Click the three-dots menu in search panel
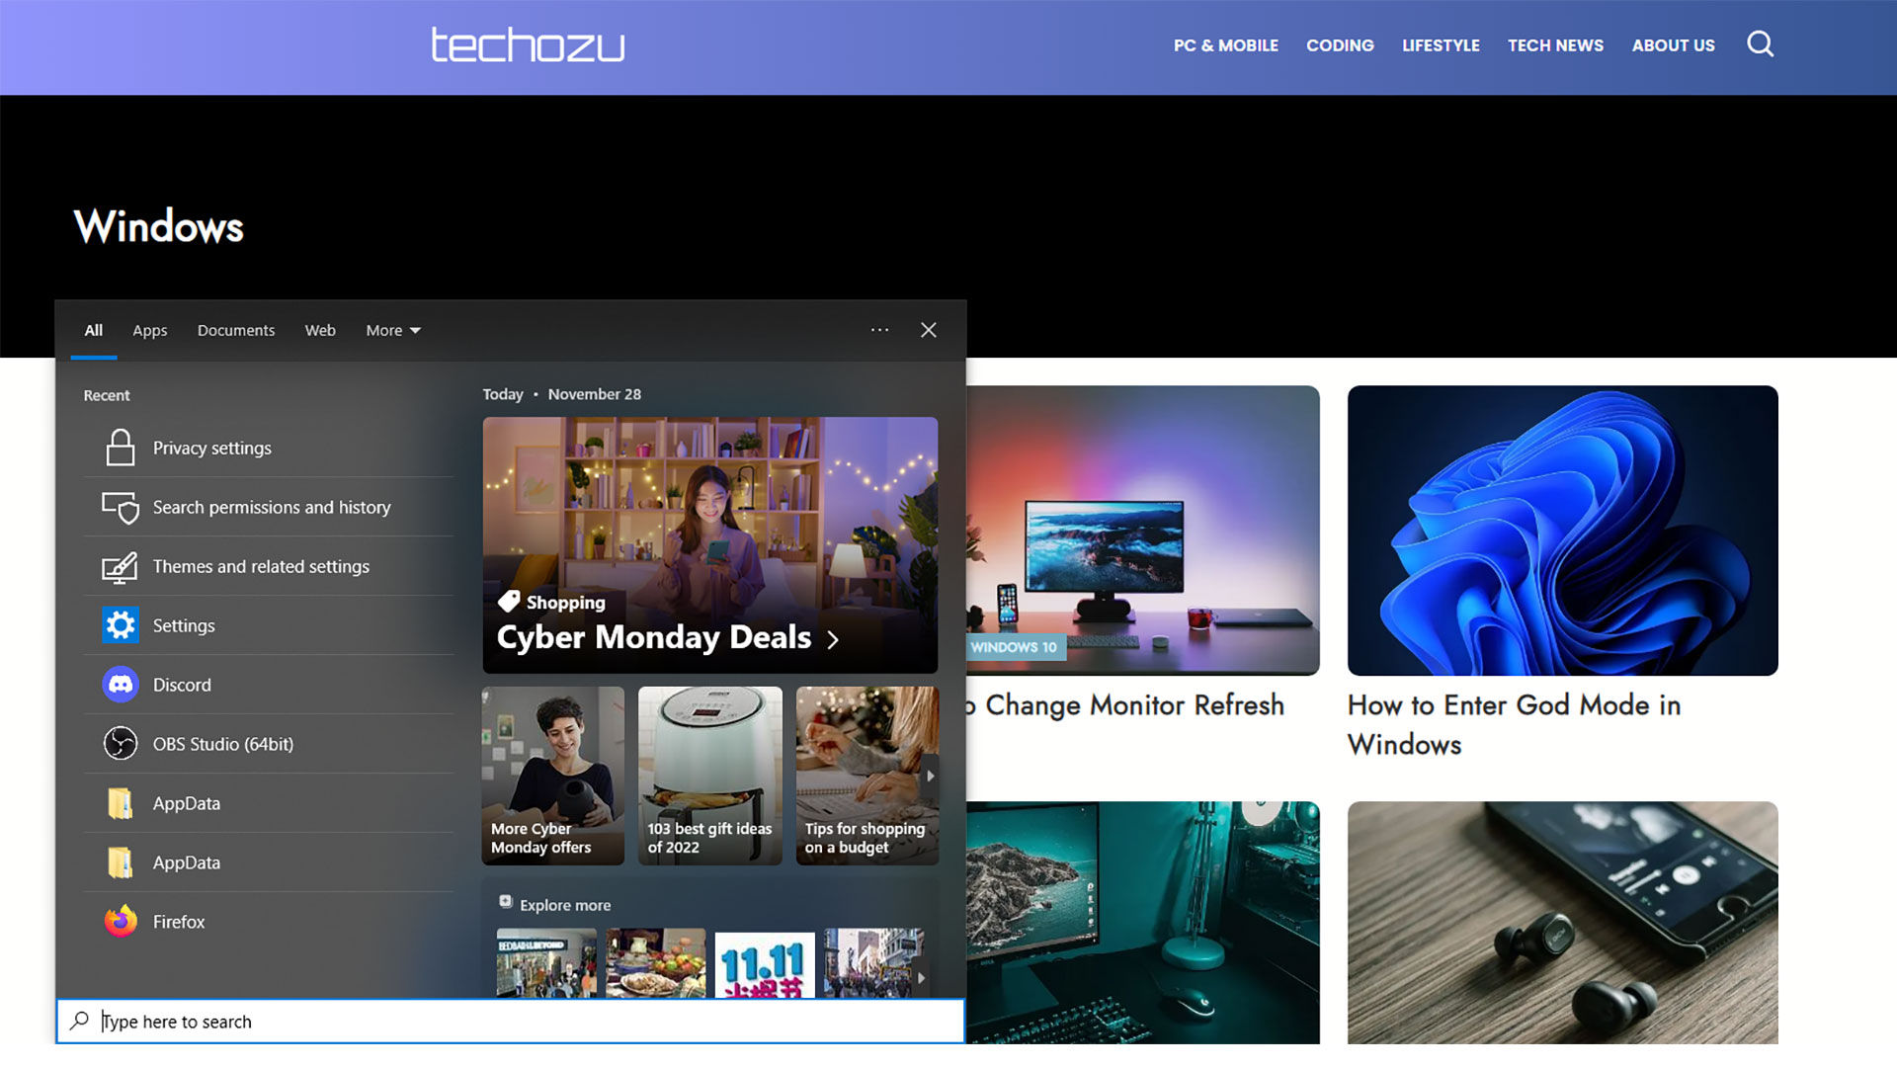The width and height of the screenshot is (1897, 1067). click(879, 330)
